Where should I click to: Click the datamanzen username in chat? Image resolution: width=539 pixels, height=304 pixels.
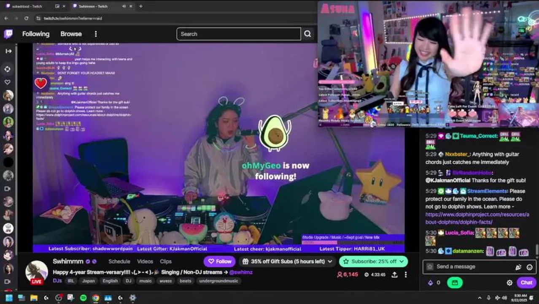click(x=467, y=251)
